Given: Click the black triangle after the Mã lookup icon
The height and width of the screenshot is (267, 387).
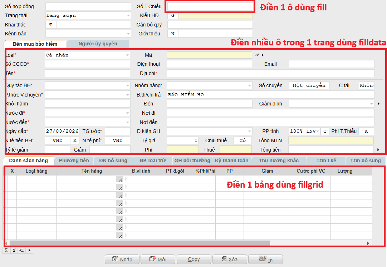Looking at the screenshot, I should click(263, 55).
